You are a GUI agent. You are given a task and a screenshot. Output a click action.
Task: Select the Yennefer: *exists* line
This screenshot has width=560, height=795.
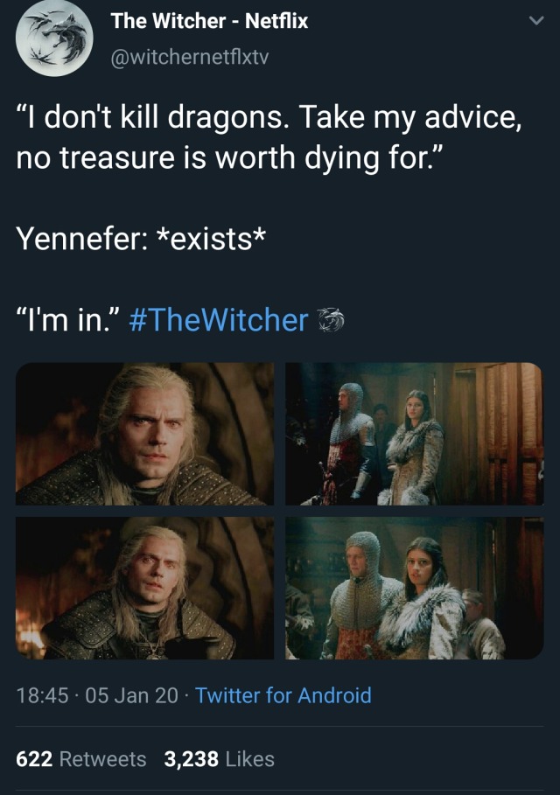(141, 238)
